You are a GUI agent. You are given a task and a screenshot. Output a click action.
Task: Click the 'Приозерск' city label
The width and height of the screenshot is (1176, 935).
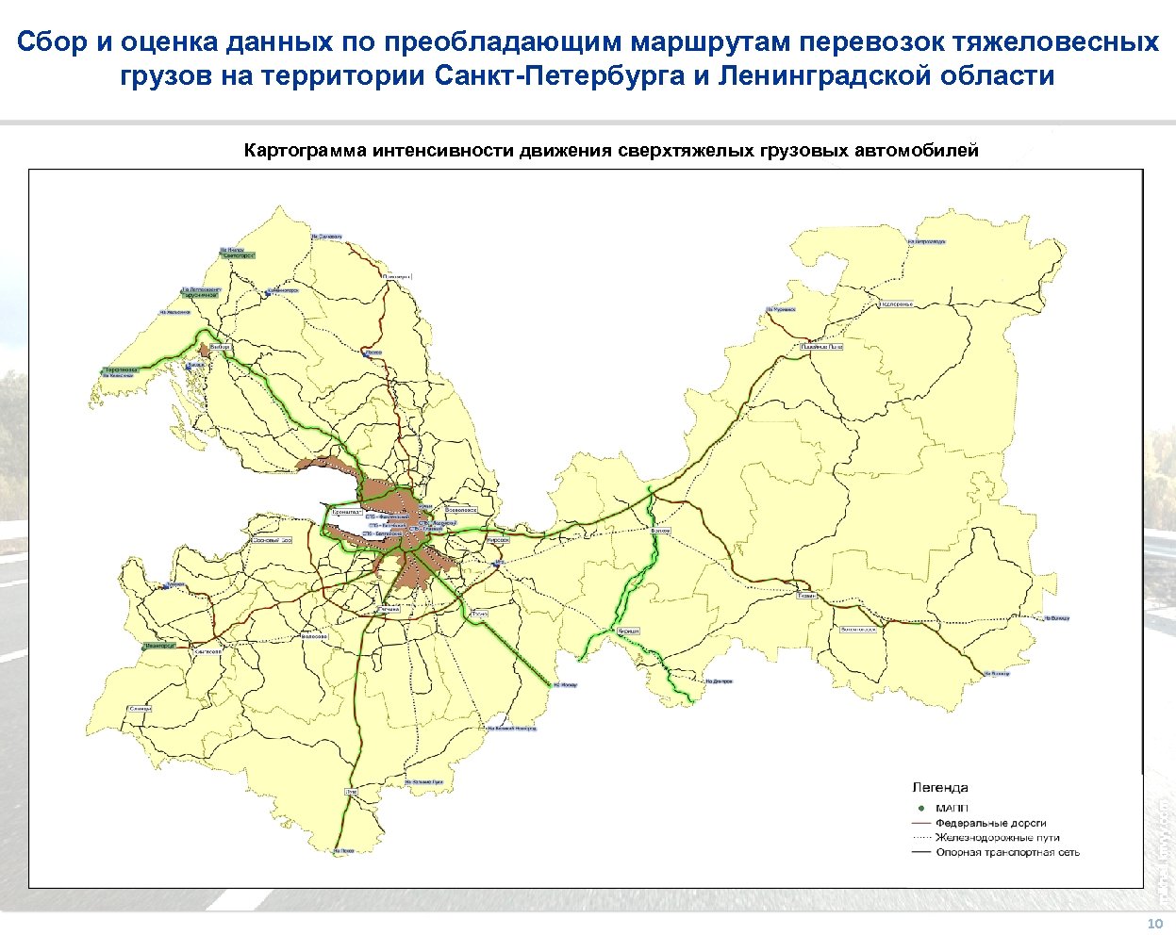399,276
